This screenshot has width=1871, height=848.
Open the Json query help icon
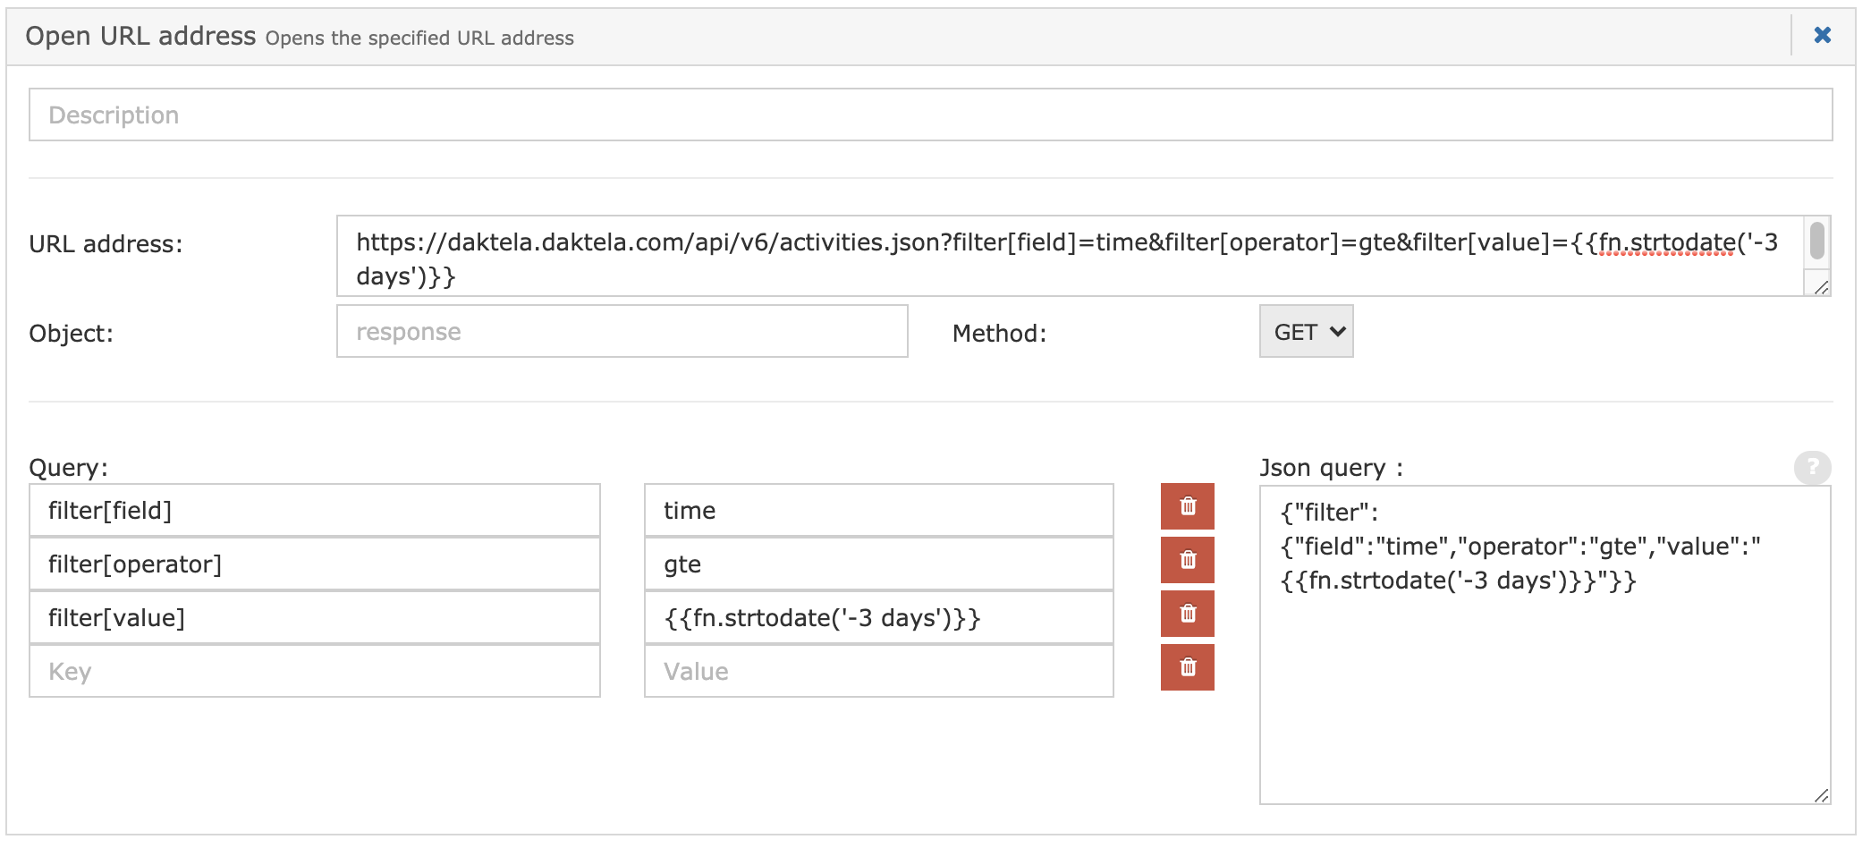click(x=1812, y=467)
